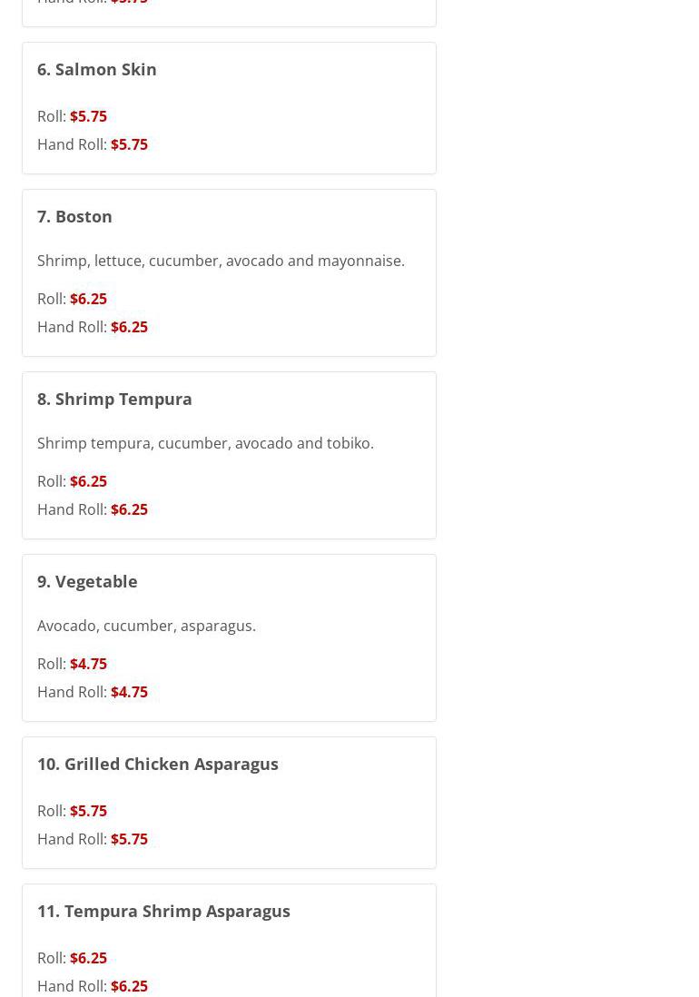Pick the Boston Hand Roll $6.25 option
This screenshot has width=699, height=997.
coord(129,327)
